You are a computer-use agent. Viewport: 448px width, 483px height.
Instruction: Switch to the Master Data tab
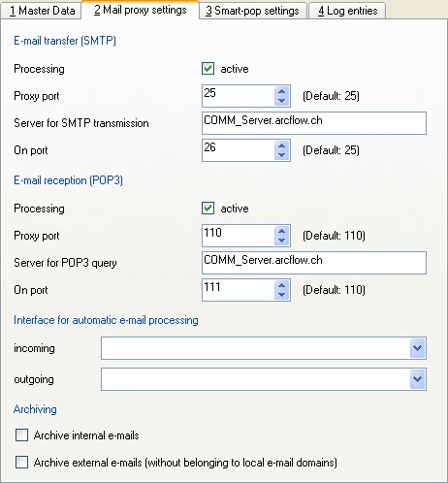(x=41, y=11)
